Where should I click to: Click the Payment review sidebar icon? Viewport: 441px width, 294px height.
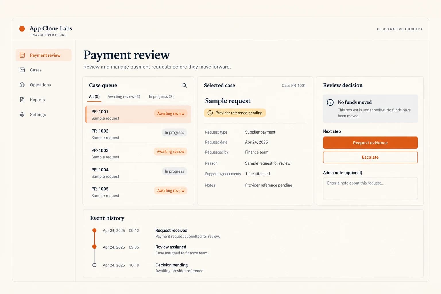click(22, 55)
